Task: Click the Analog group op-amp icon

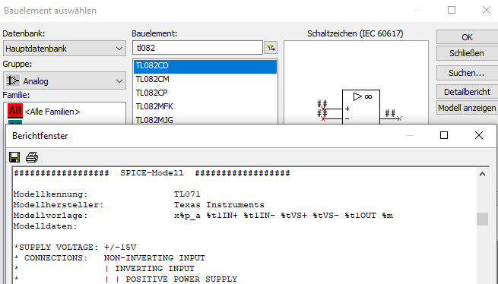Action: pyautogui.click(x=13, y=81)
